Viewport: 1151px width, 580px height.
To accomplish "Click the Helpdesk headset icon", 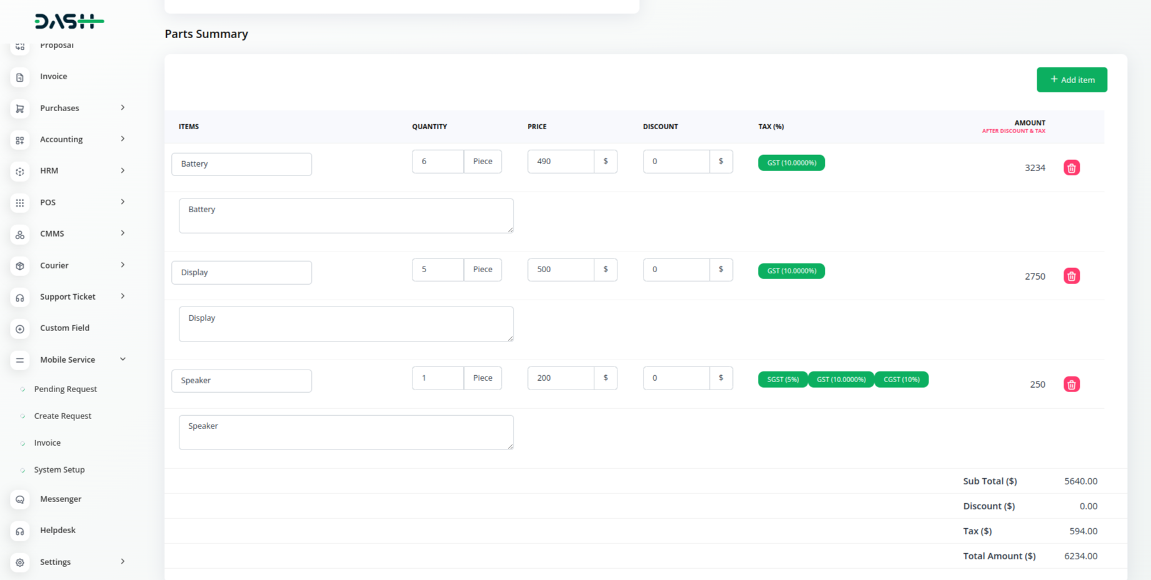I will 20,531.
